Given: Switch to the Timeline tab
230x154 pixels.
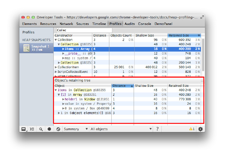Looking at the screenshot, I should [x=99, y=24].
